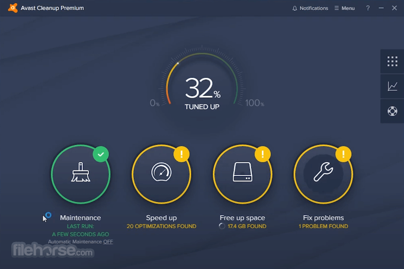Minimize the Avast Cleanup window
404x269 pixels.
pos(381,8)
